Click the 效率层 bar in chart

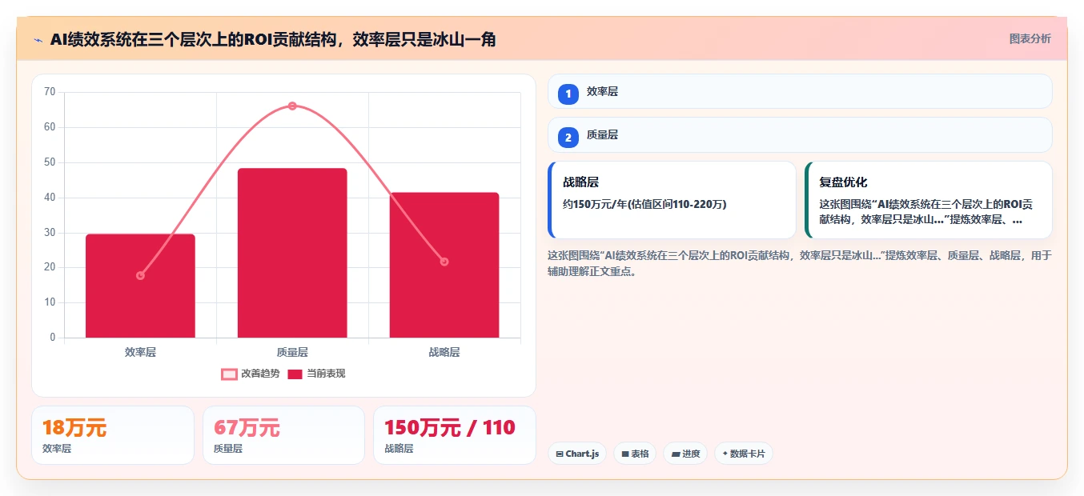140,286
